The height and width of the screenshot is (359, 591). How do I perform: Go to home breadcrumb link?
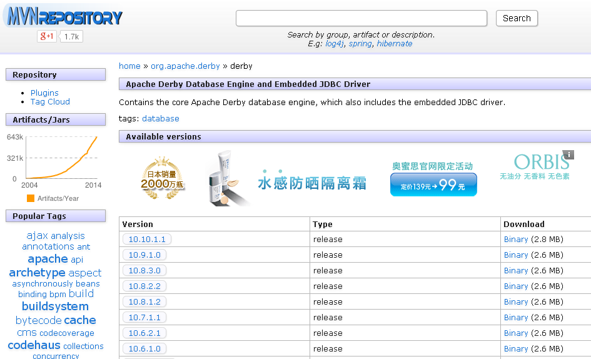(129, 66)
